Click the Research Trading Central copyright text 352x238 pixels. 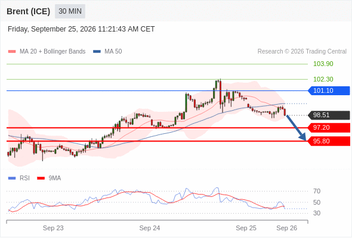[302, 52]
